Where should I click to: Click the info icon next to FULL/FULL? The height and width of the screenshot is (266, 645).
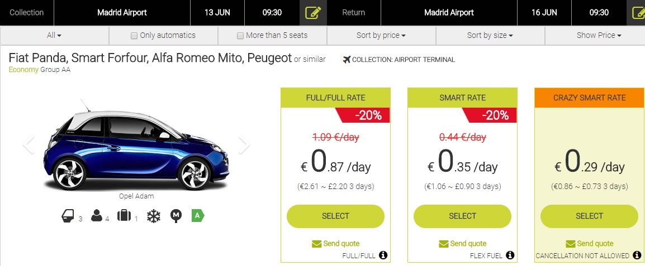click(x=383, y=255)
